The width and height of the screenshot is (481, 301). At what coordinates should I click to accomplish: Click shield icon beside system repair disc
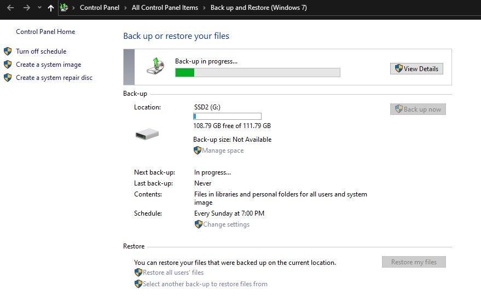8,78
